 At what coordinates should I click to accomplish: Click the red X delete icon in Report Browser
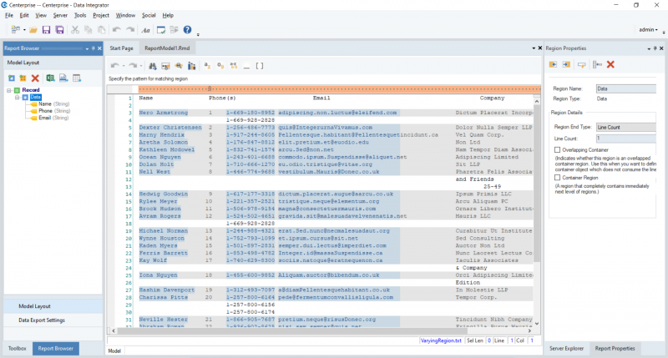click(x=35, y=78)
